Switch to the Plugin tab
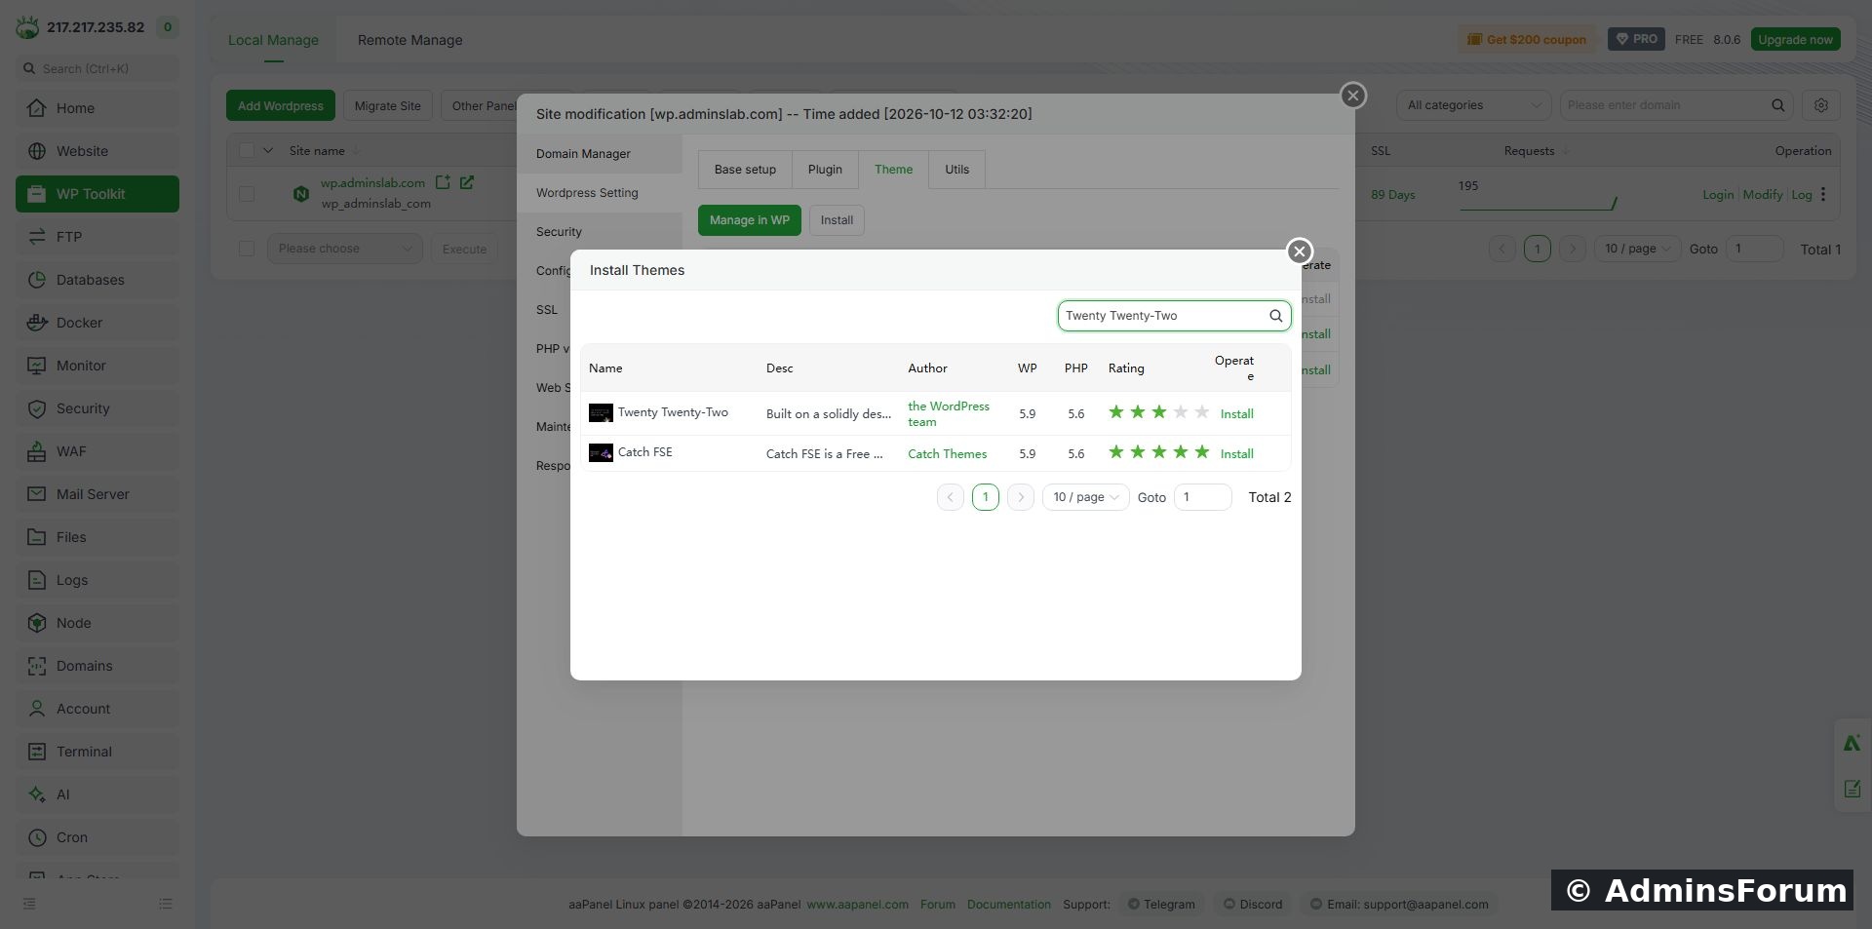1872x929 pixels. tap(825, 170)
